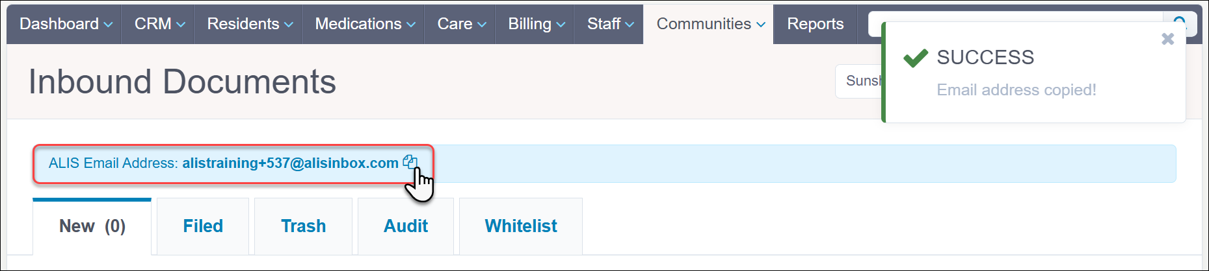View the Audit tab
The width and height of the screenshot is (1209, 271).
[406, 226]
